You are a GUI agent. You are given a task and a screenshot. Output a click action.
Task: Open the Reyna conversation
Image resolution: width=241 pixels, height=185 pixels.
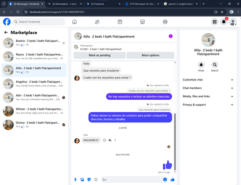tap(34, 56)
